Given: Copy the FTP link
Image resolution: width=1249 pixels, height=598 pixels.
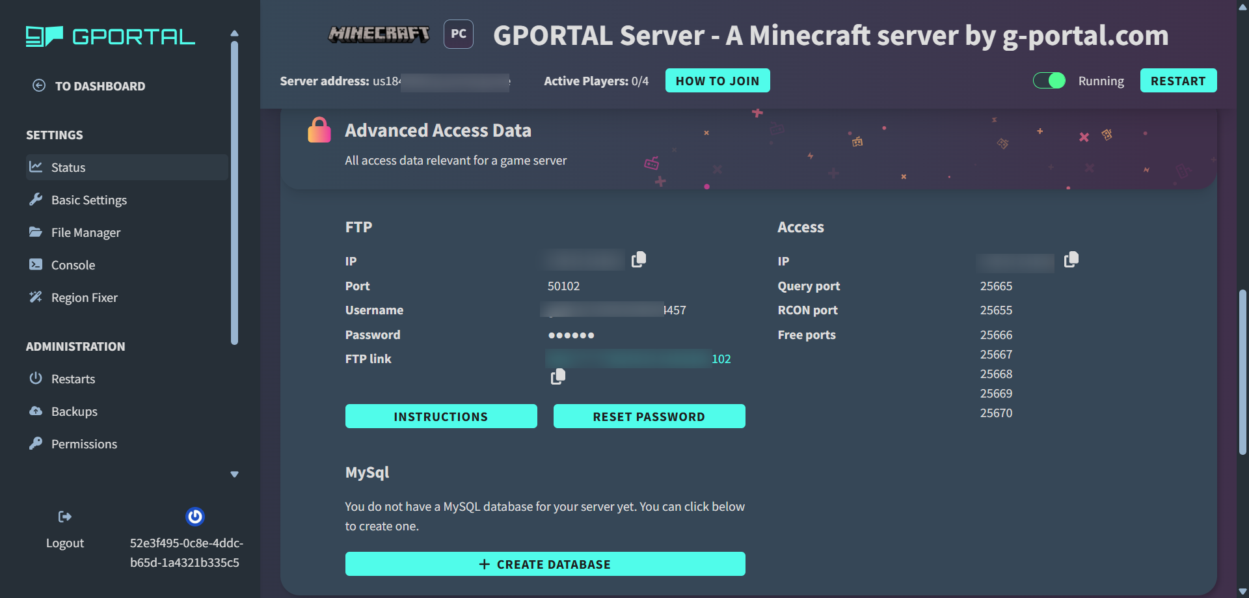Looking at the screenshot, I should 558,377.
